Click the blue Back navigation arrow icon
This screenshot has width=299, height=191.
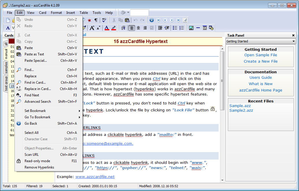click(151, 20)
